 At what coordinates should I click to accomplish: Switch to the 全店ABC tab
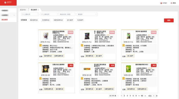[x=23, y=10]
